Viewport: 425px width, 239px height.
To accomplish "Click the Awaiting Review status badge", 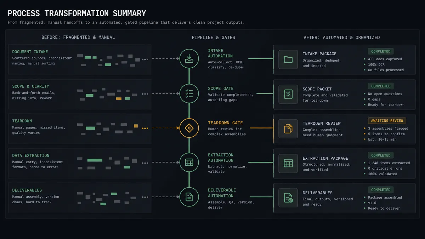I will point(386,121).
